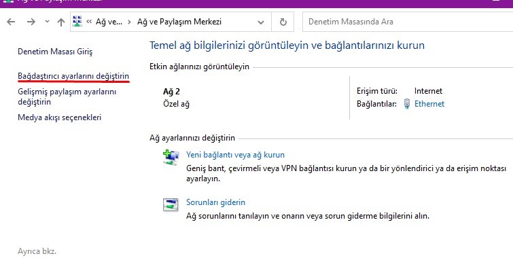The height and width of the screenshot is (258, 513).
Task: Click the 'Ağ 2' network name
Action: (171, 92)
